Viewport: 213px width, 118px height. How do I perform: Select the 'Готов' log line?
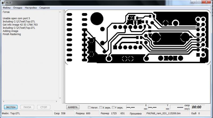[6, 12]
